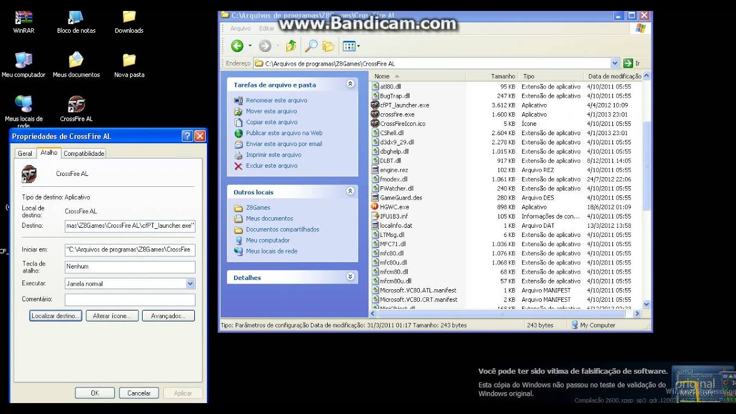Click Imprimir este arquivo link

(274, 155)
